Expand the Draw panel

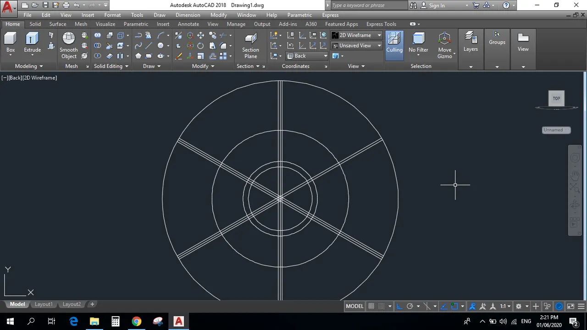click(152, 66)
